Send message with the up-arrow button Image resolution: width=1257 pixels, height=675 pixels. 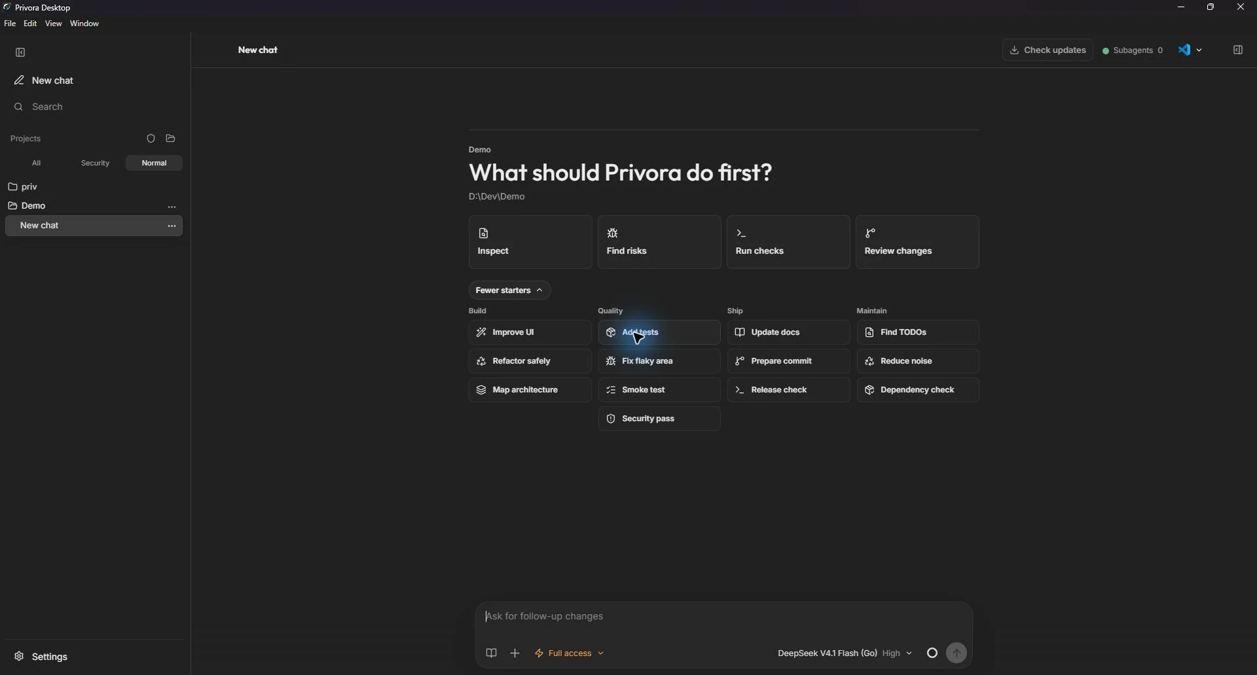957,653
